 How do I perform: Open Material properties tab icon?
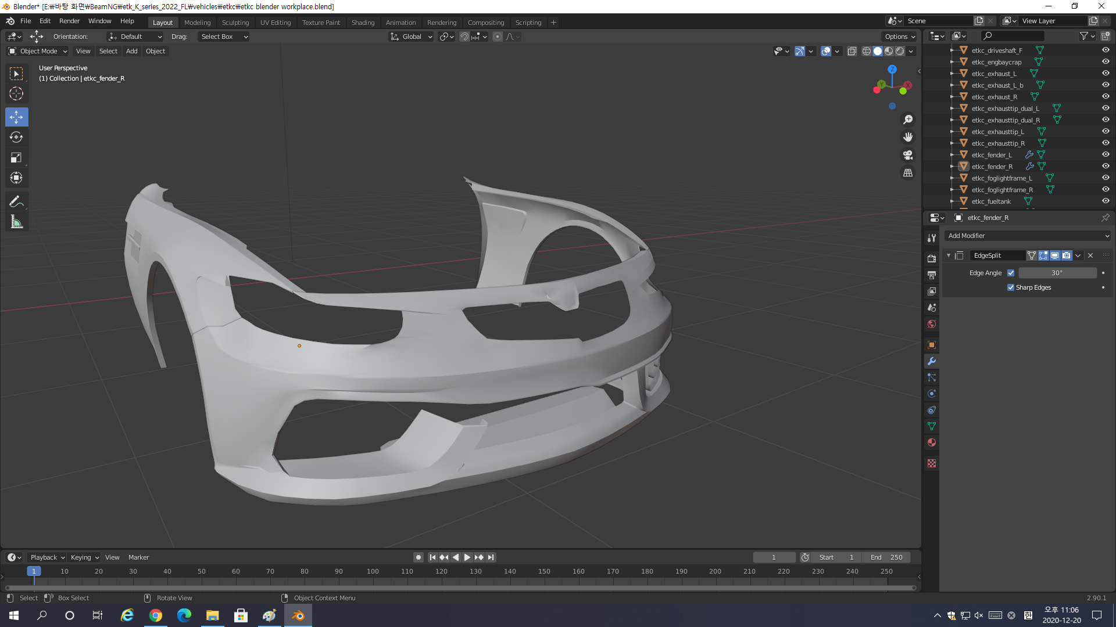point(932,443)
